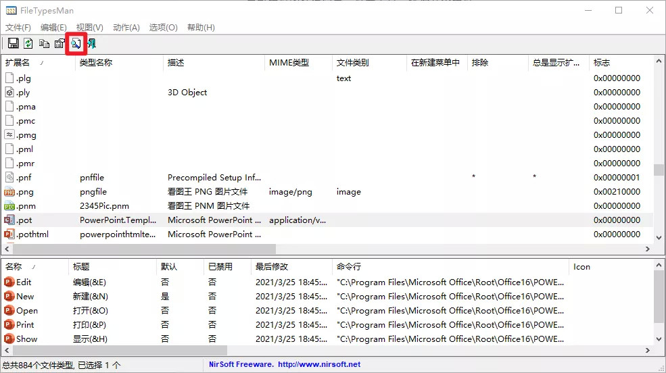Select the 打印(&P) title cell

click(x=89, y=324)
